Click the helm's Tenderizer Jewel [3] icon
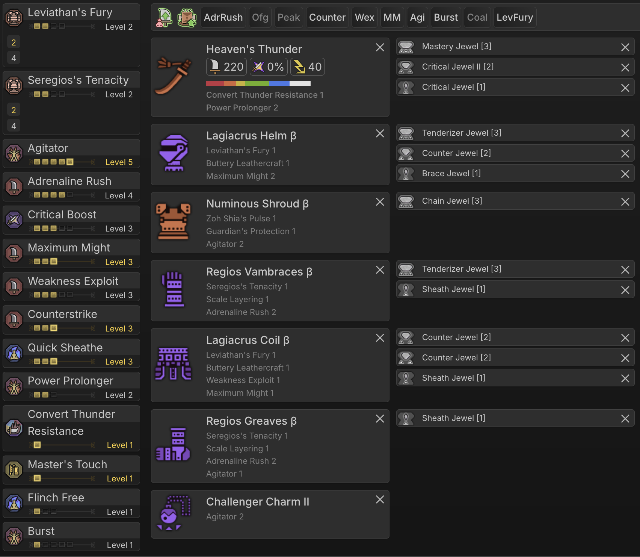This screenshot has height=557, width=640. (x=406, y=133)
